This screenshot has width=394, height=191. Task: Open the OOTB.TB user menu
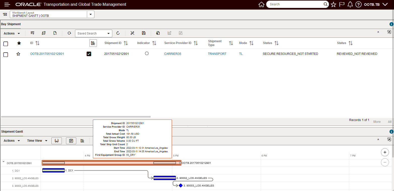[x=376, y=5]
